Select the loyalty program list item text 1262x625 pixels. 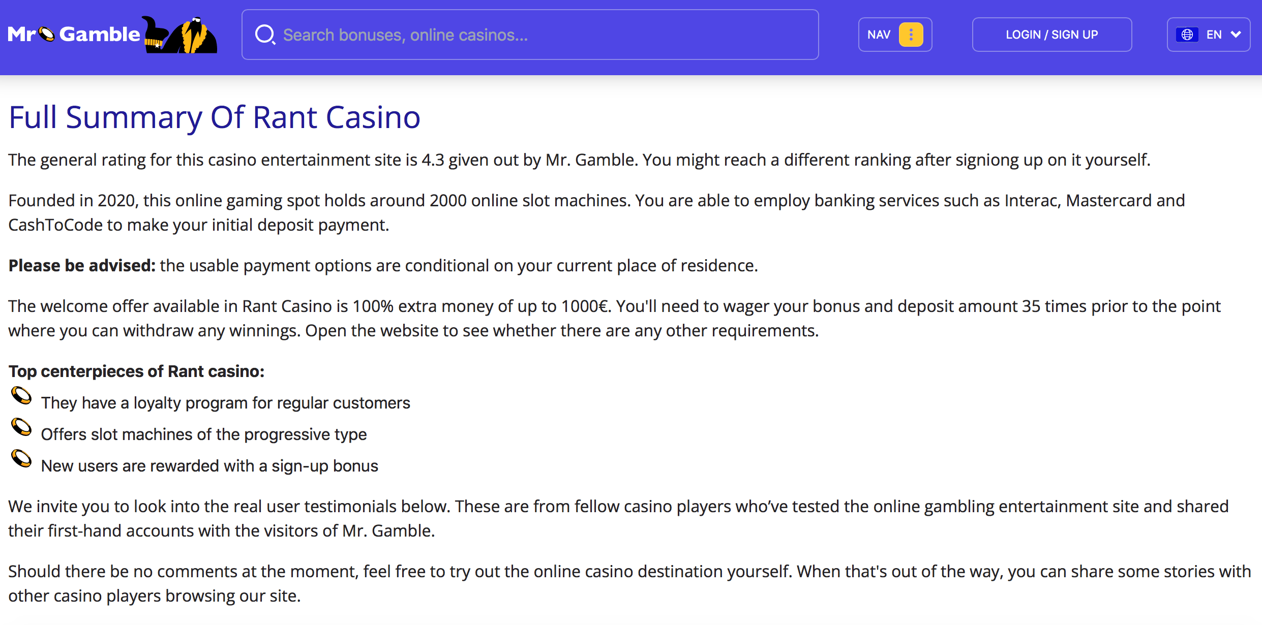click(226, 403)
